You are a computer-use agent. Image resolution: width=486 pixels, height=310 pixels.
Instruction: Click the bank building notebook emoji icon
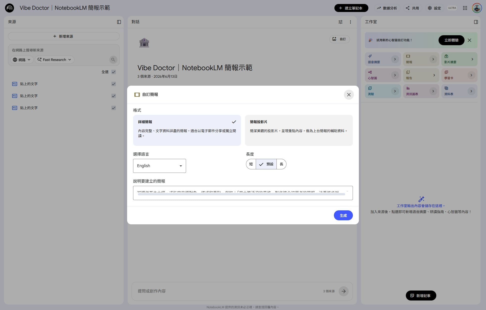click(144, 43)
